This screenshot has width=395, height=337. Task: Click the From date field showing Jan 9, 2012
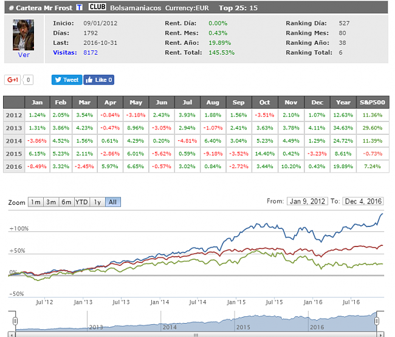pos(307,201)
